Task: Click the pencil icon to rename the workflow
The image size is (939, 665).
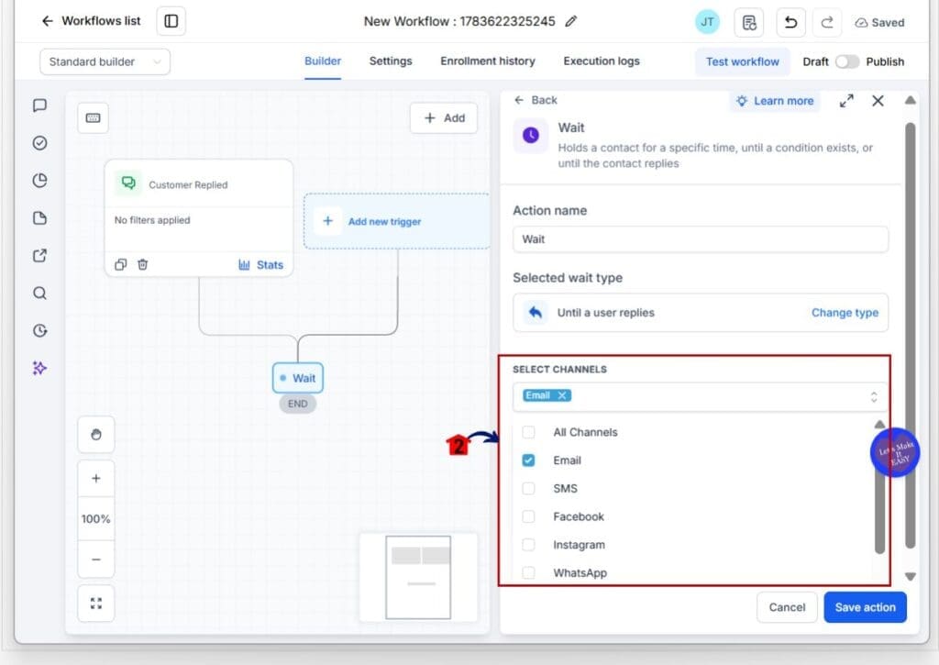Action: click(571, 22)
